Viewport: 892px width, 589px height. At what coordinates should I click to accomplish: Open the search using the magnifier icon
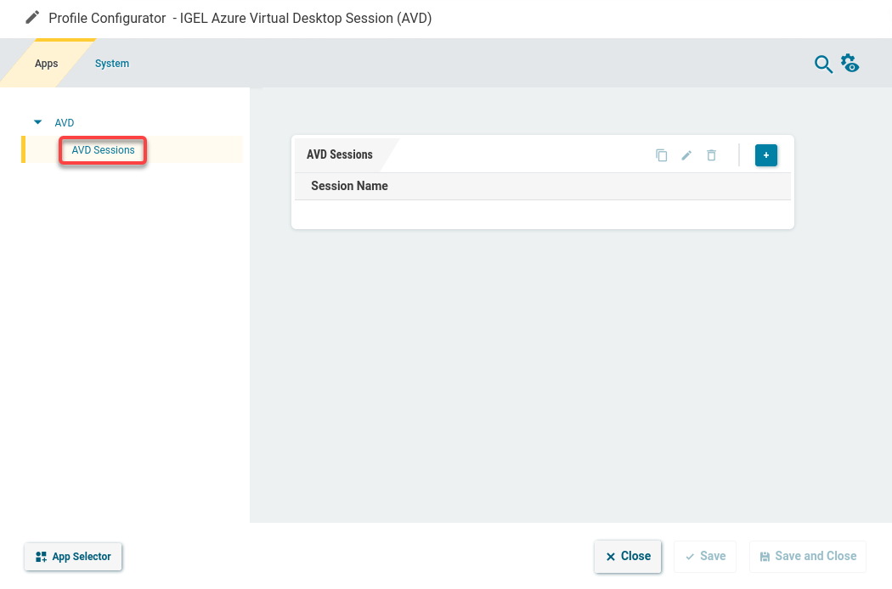[823, 64]
